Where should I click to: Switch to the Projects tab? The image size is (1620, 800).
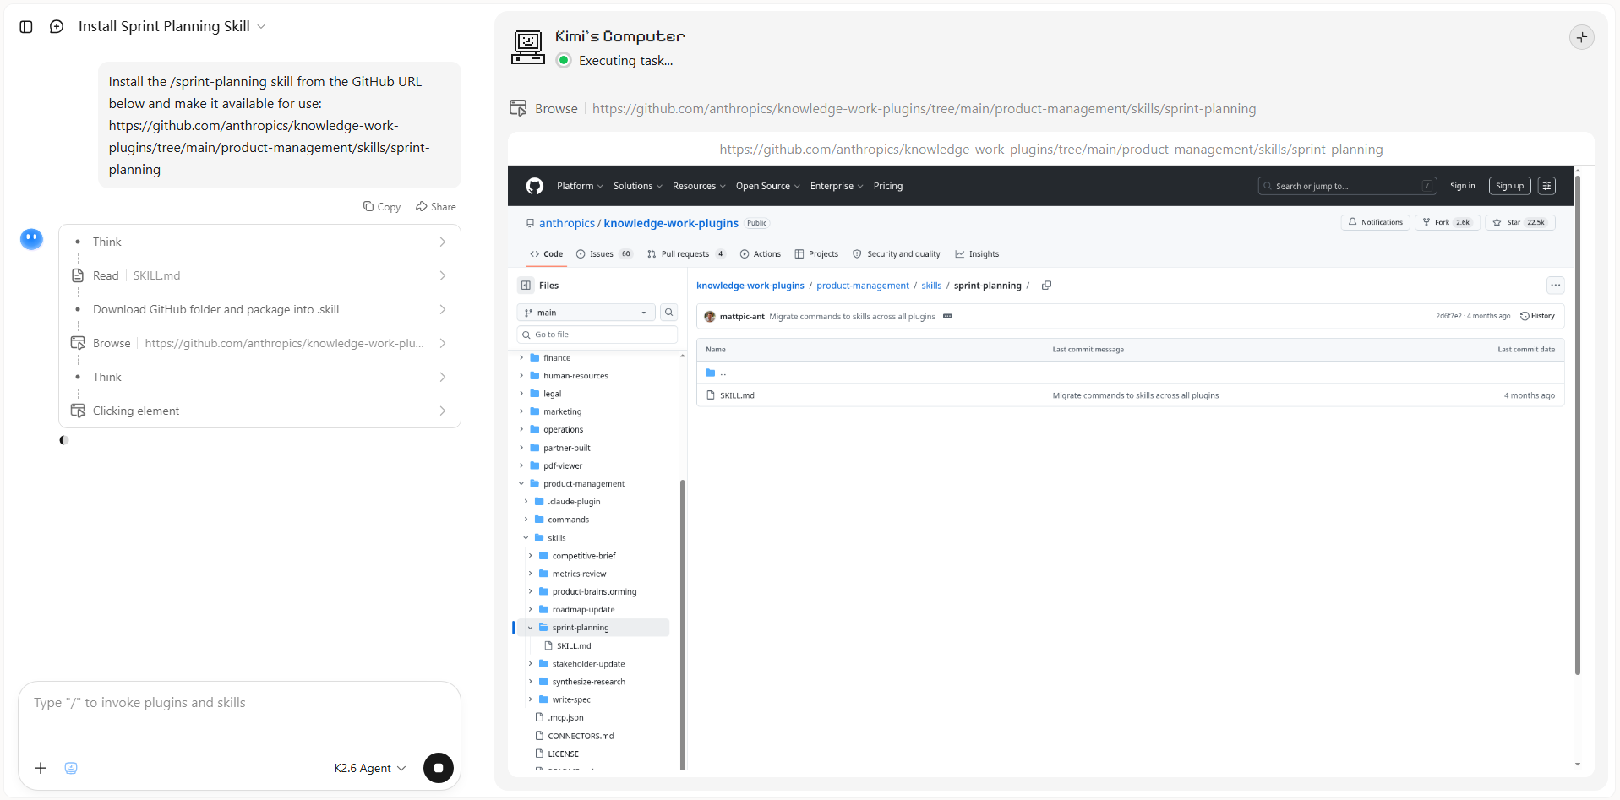coord(816,254)
